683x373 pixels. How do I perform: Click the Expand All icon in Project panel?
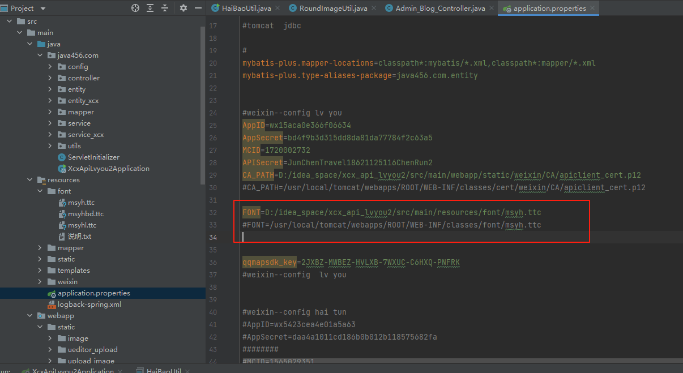[150, 8]
